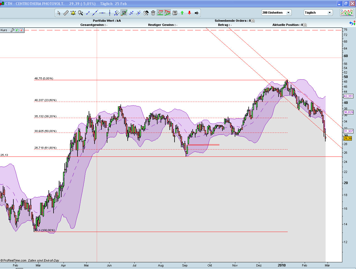
Task: Click the ProRealTime.com copyright link
Action: click(x=13, y=260)
